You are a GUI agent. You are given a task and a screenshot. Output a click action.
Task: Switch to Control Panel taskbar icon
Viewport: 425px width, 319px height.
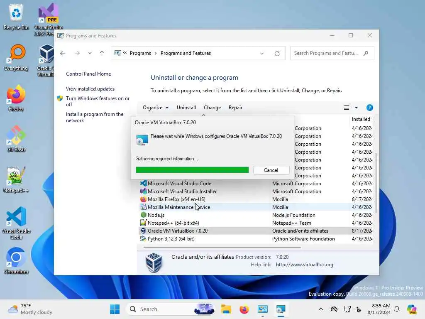coord(263,309)
